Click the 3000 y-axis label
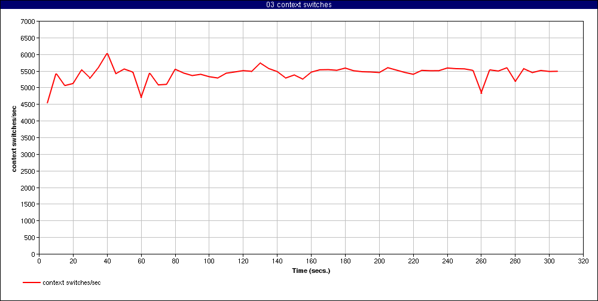598x301 pixels. 29,155
